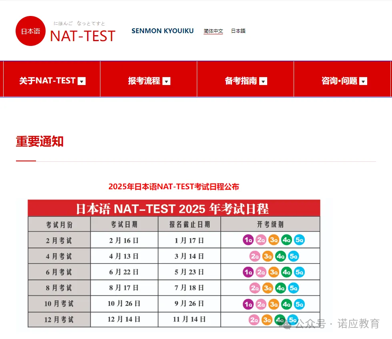Click the 4Q badge in 8月考试 row
The image size is (392, 339).
[280, 288]
